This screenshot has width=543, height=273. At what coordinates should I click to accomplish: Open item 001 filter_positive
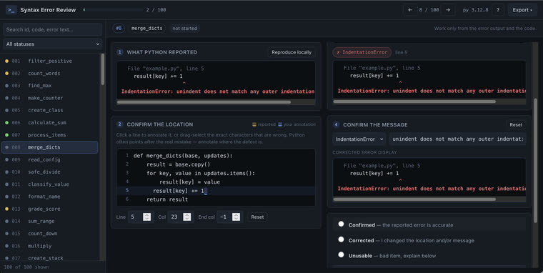click(50, 61)
